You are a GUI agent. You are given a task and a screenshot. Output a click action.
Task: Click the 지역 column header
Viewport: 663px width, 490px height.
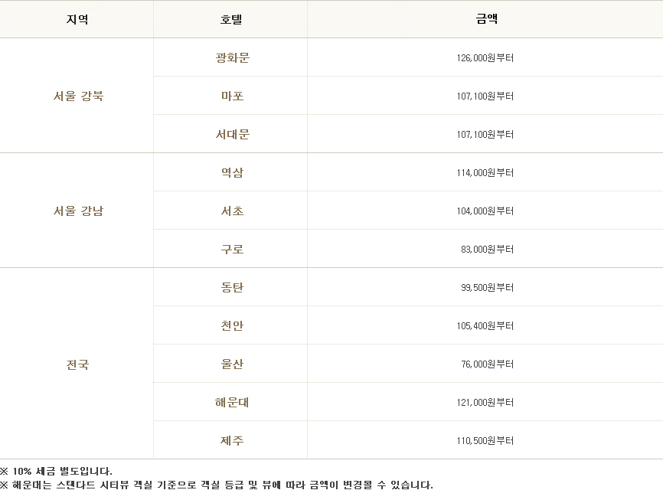[x=77, y=19]
